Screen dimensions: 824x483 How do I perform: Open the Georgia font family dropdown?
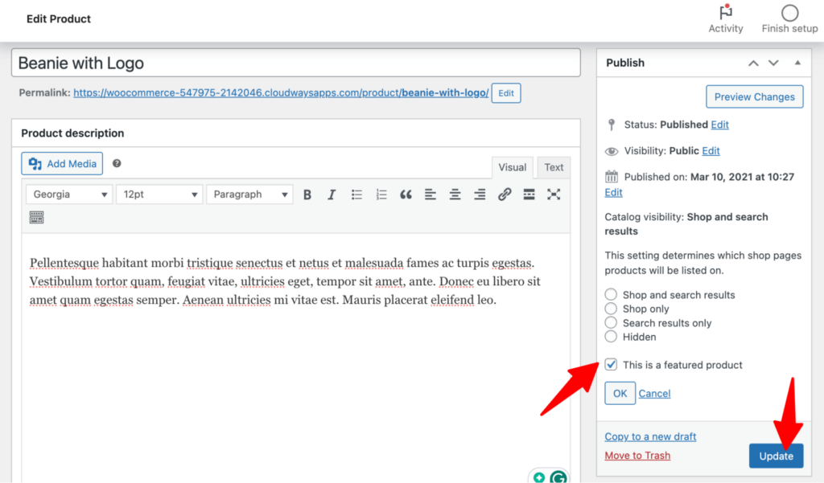click(69, 194)
